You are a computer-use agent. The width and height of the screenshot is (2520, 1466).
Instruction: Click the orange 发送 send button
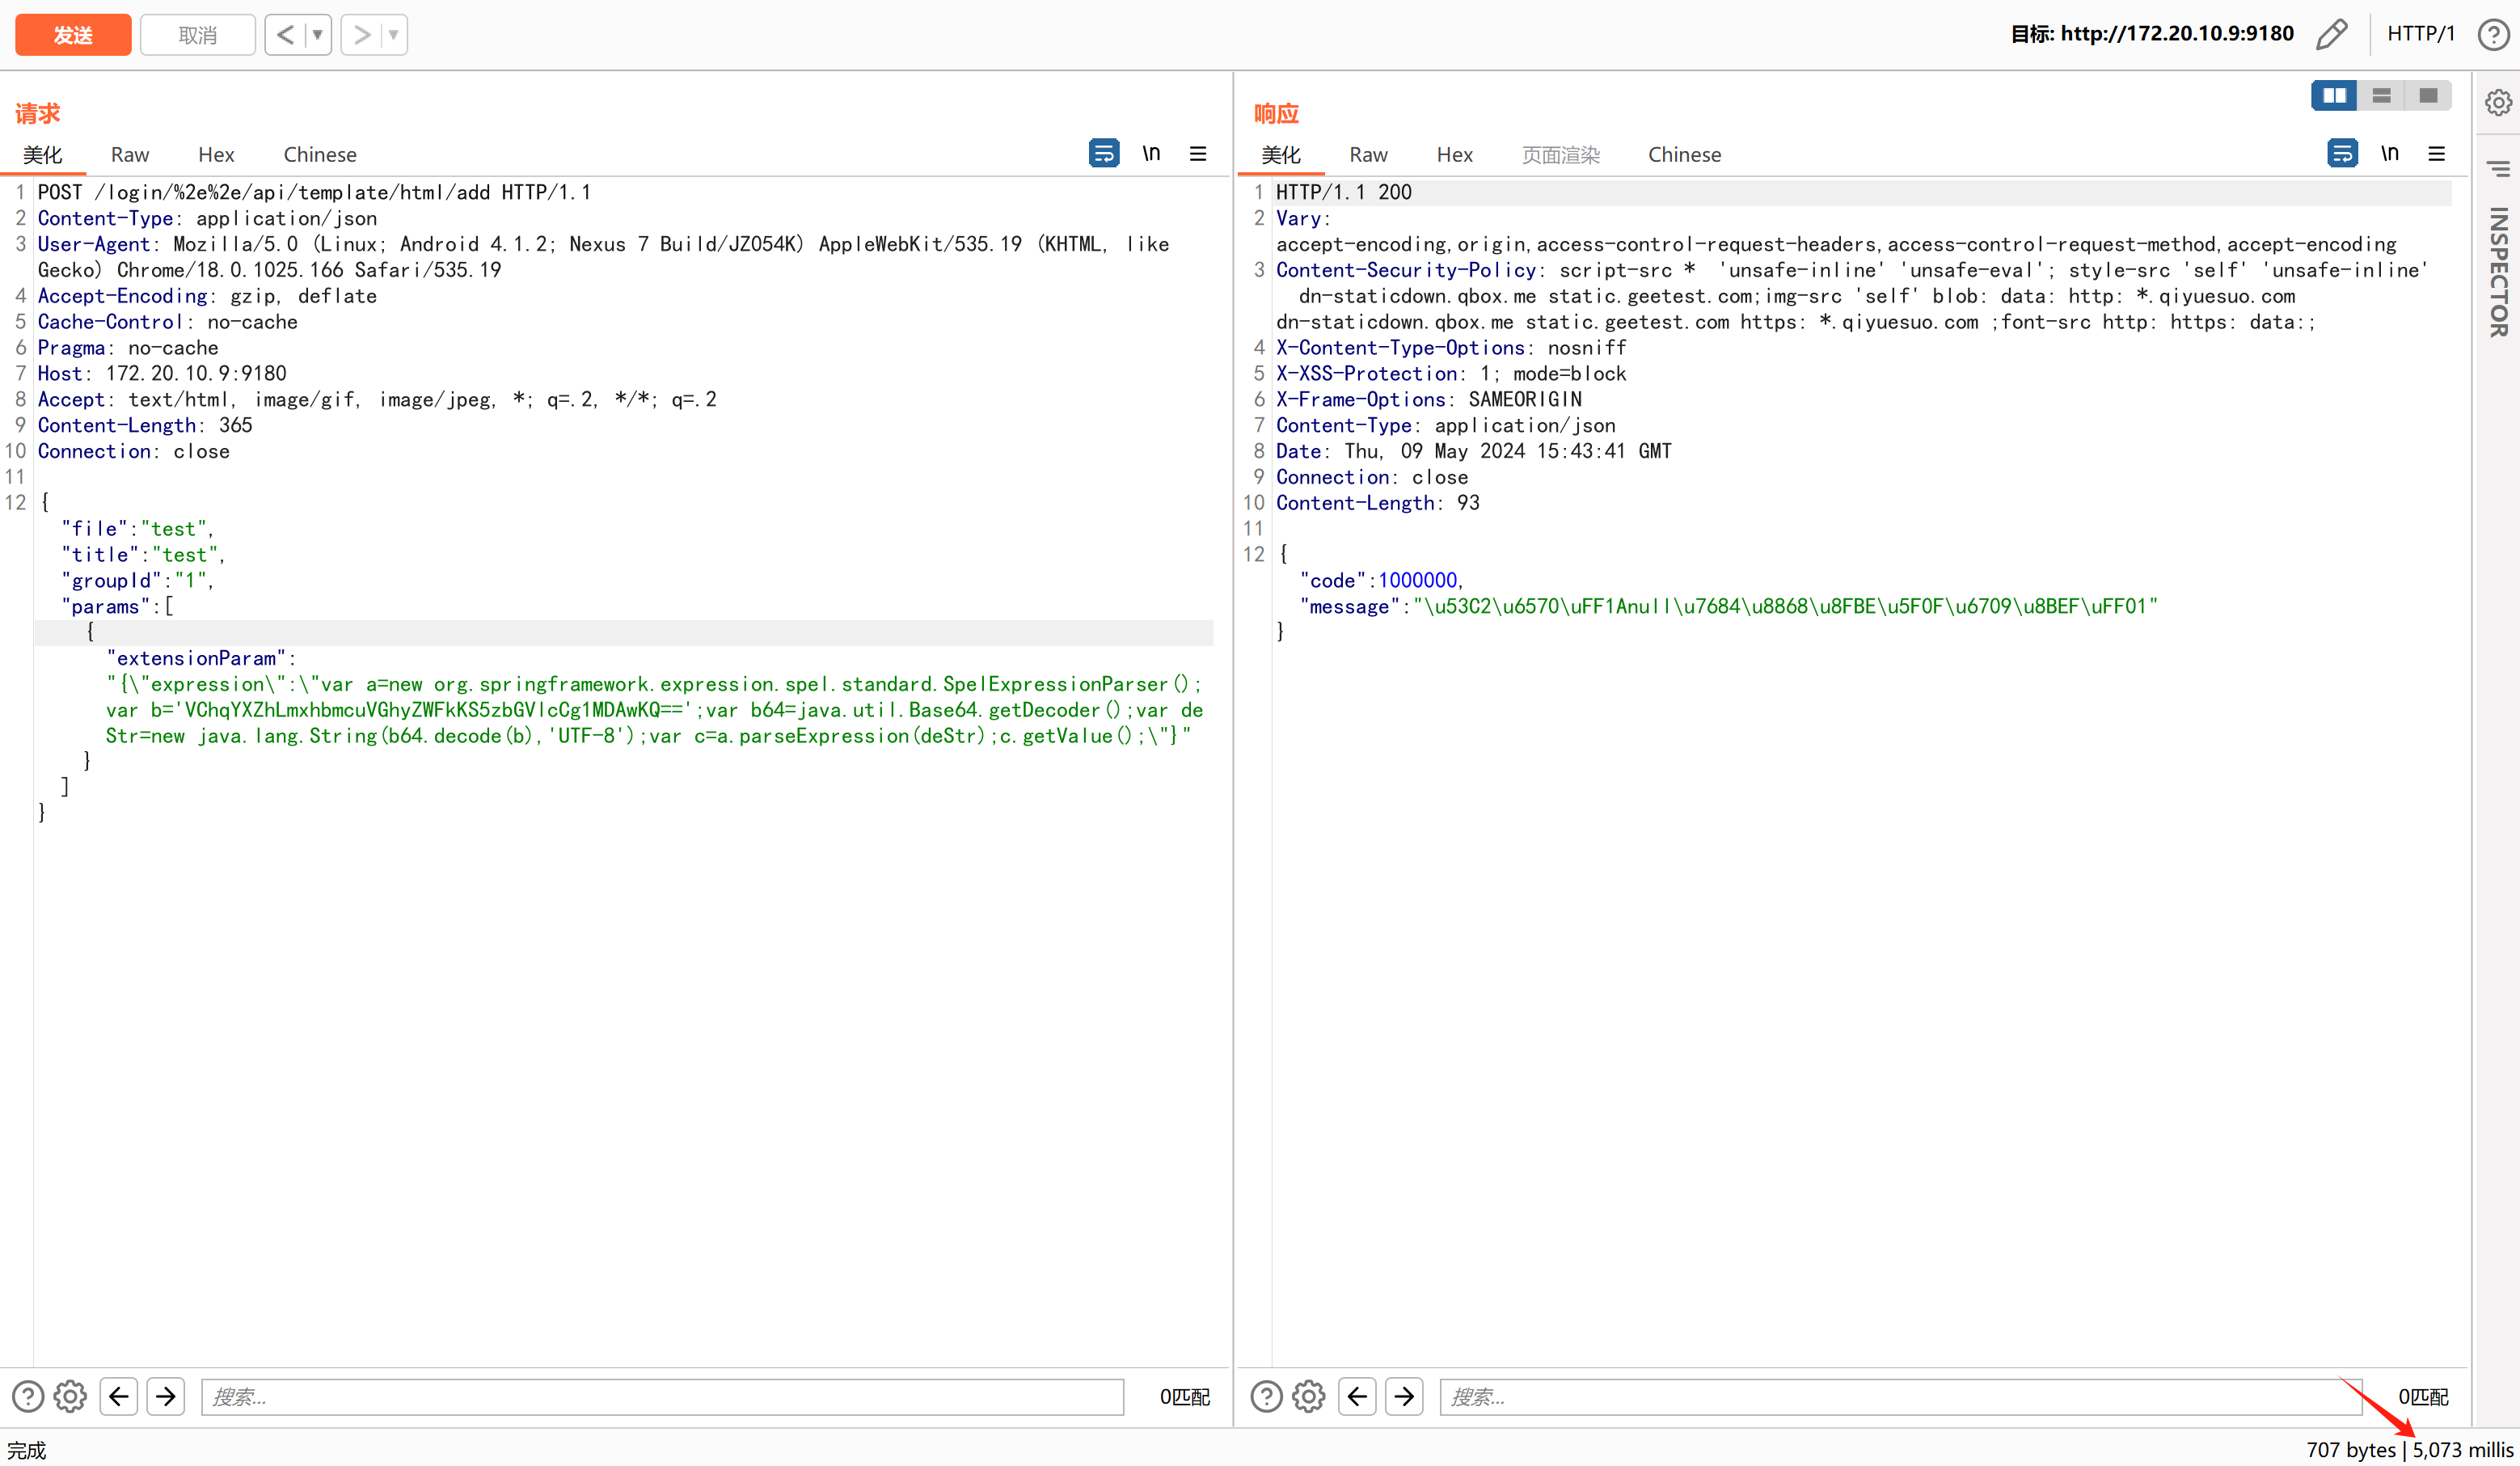coord(73,35)
